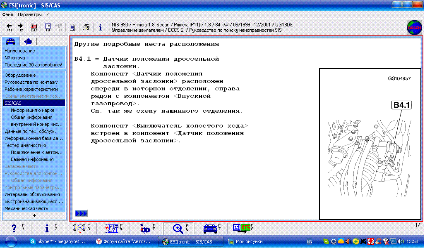The image size is (425, 248).
Task: Click the F9 list toolbar icon
Action: coord(48,27)
